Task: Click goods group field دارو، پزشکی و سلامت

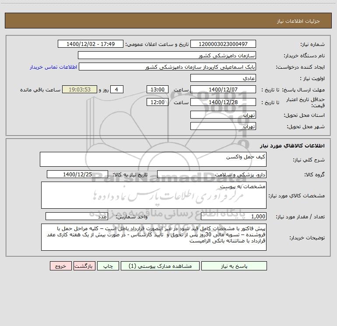Action: tap(212, 174)
